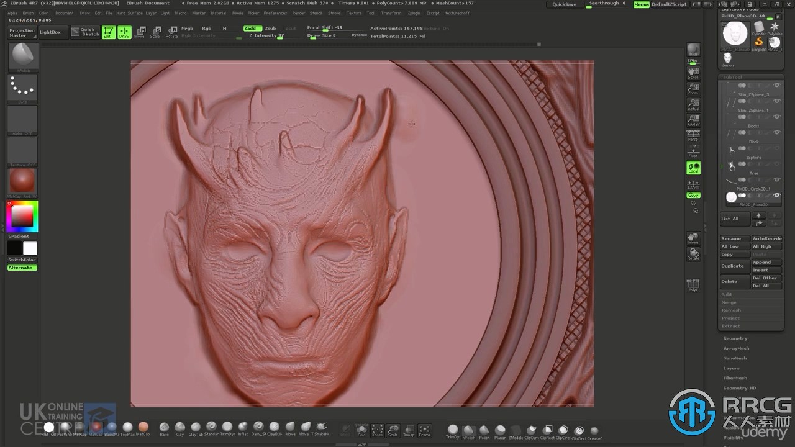Select the ClayTubes brush
The image size is (795, 447).
coord(196,428)
